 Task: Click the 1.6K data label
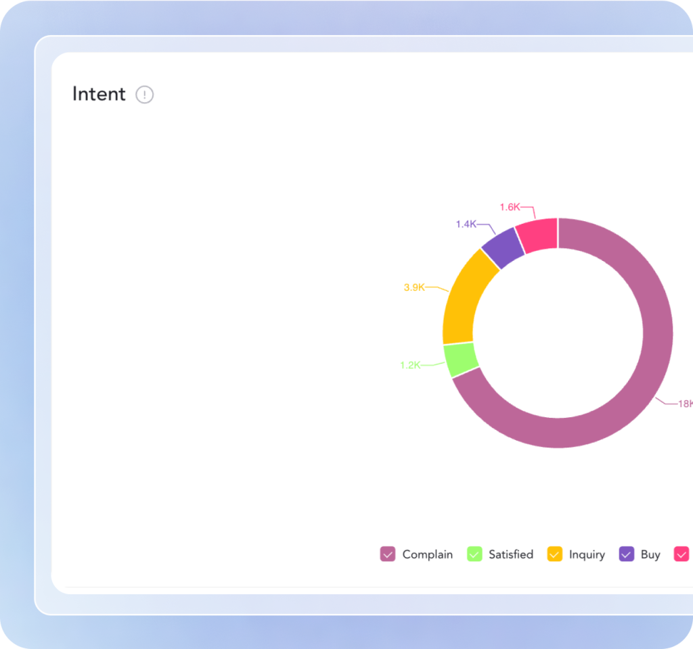510,208
